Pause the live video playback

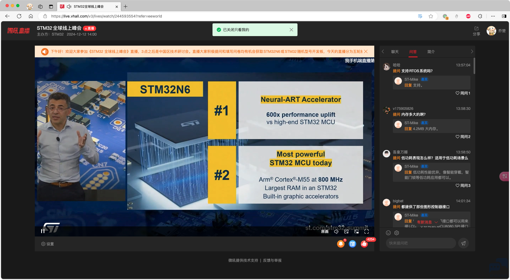(x=43, y=231)
